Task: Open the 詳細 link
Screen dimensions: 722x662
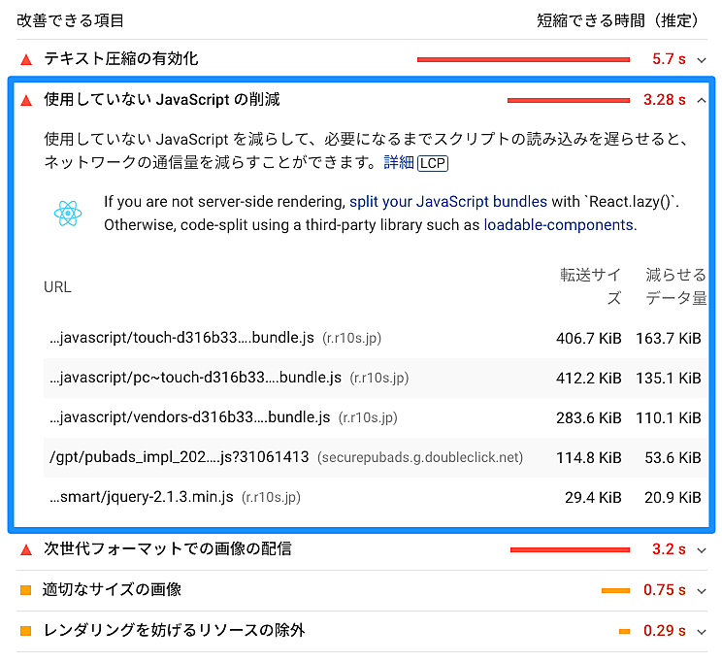Action: click(399, 163)
